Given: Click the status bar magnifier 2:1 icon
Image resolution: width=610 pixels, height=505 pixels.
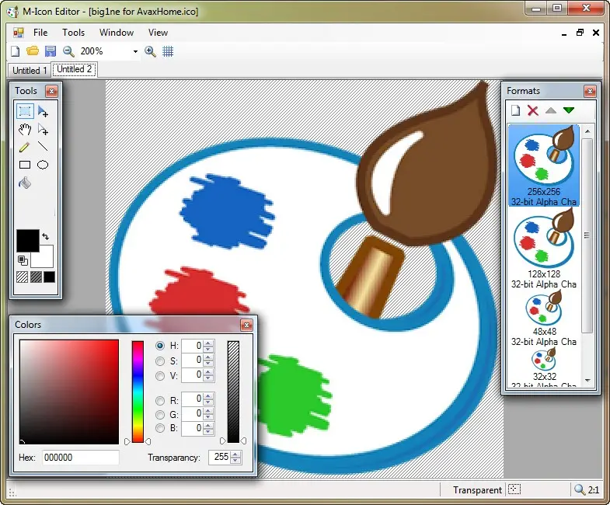Looking at the screenshot, I should coord(579,489).
